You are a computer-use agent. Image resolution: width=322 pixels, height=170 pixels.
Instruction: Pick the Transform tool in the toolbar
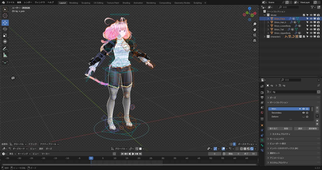5,42
